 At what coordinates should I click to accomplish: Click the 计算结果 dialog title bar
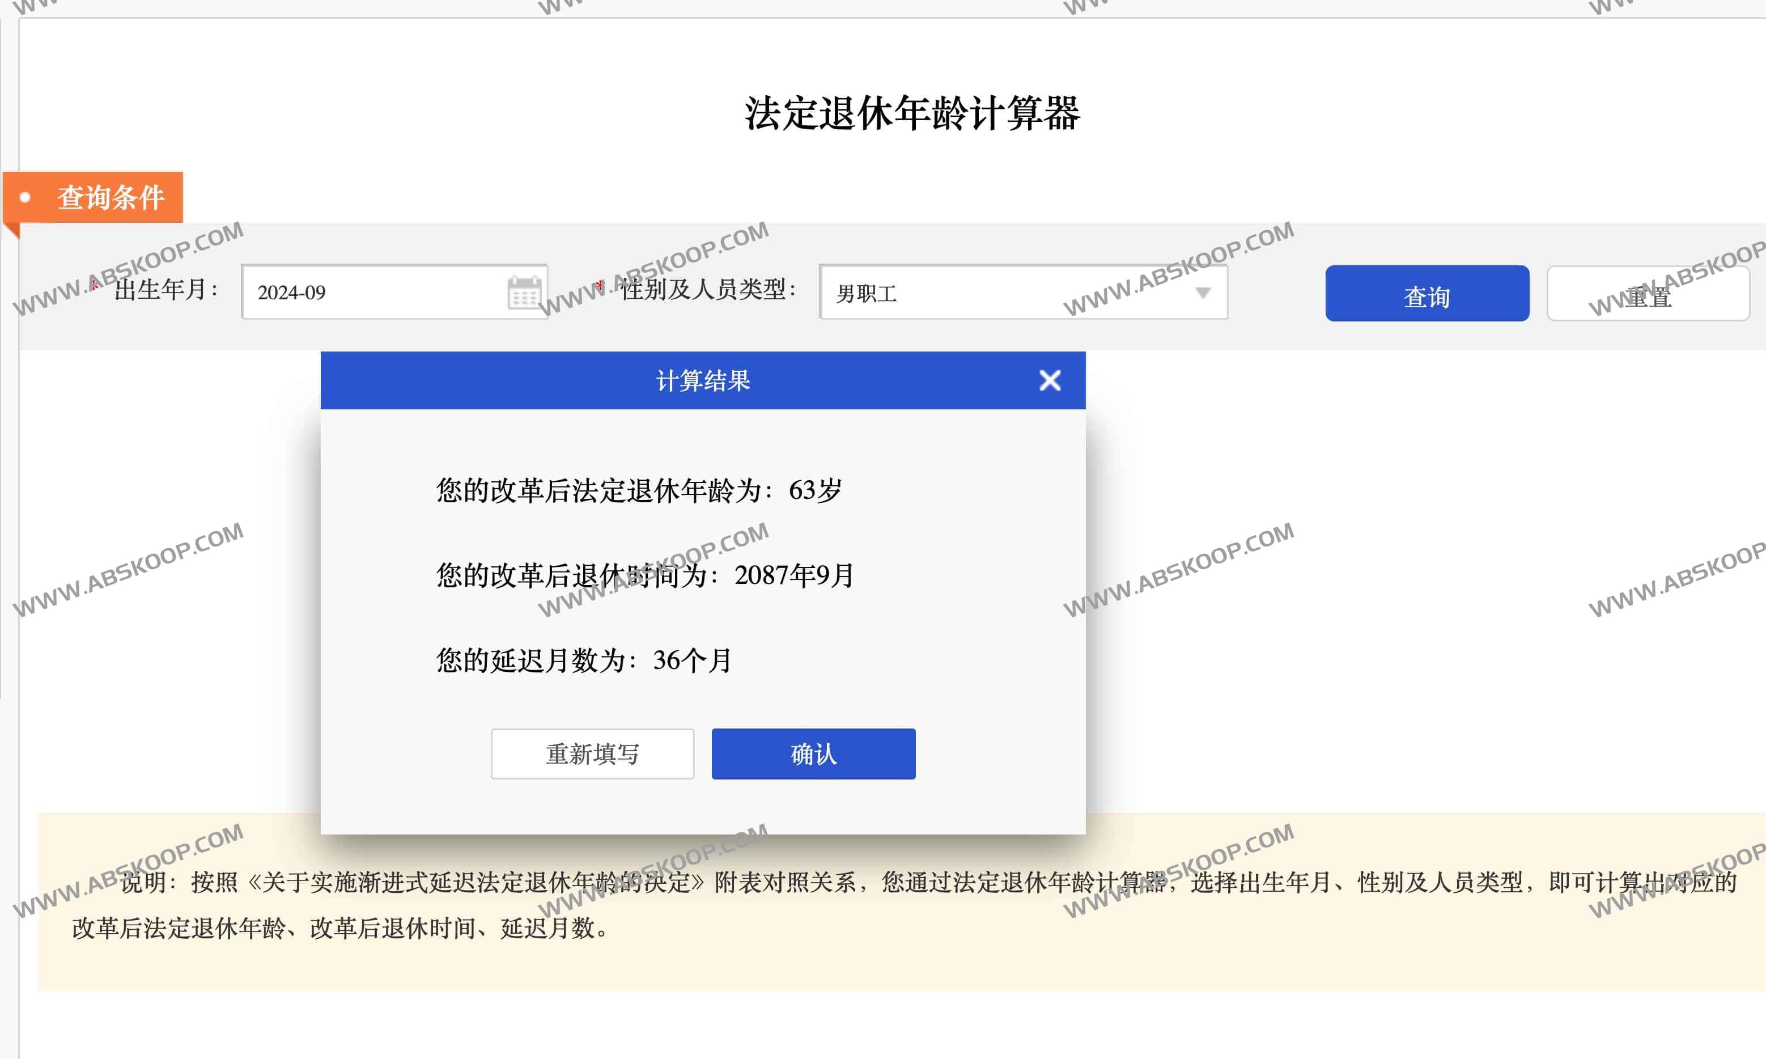coord(703,380)
